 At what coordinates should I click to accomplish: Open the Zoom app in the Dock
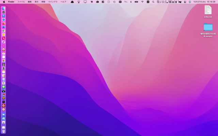click(3, 115)
